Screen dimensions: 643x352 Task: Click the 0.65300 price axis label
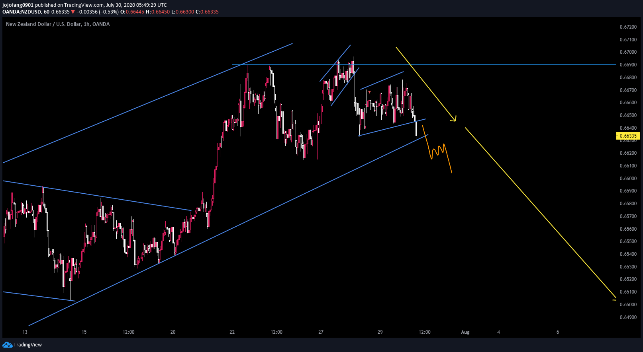tap(628, 267)
